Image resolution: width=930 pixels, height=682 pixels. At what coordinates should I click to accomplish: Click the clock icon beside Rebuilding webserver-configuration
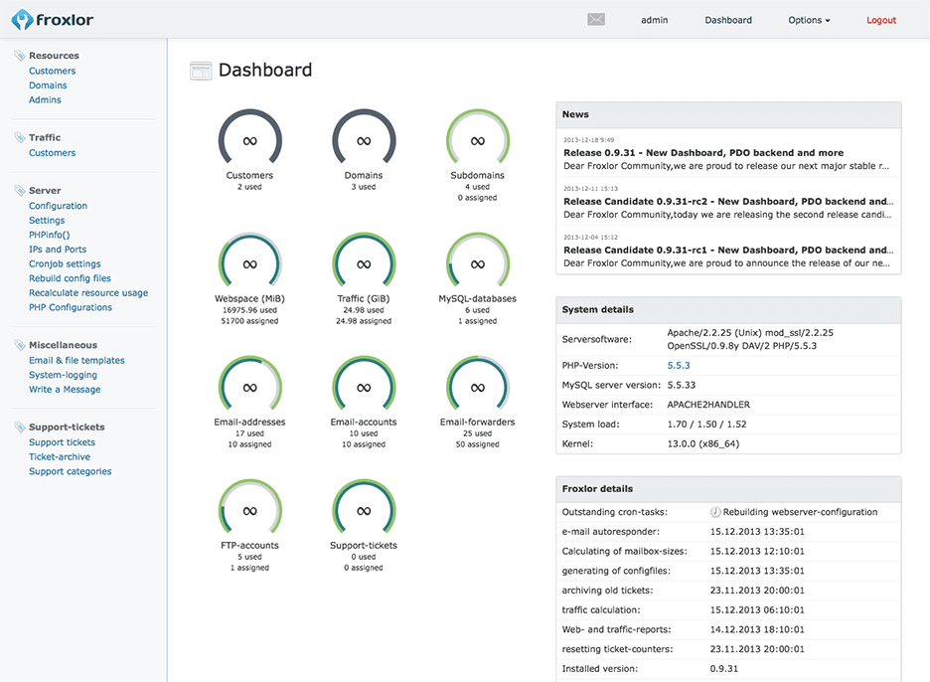pos(715,512)
